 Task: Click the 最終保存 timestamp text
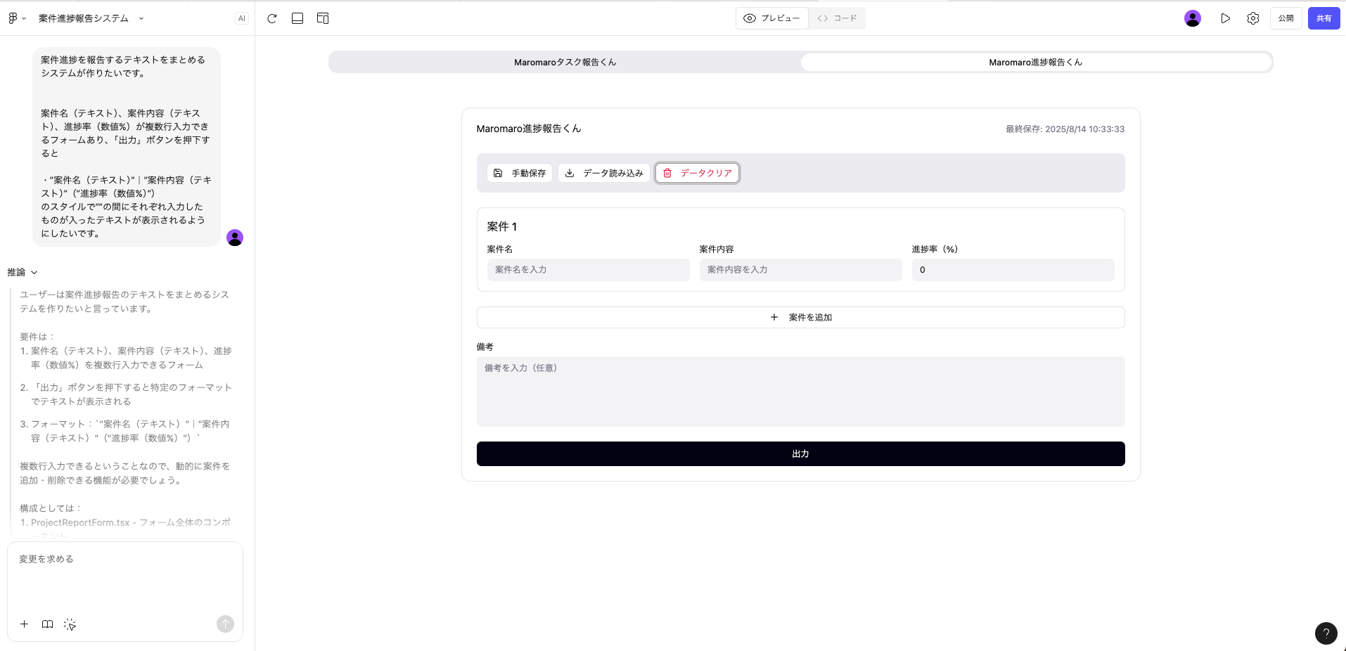pyautogui.click(x=1065, y=129)
